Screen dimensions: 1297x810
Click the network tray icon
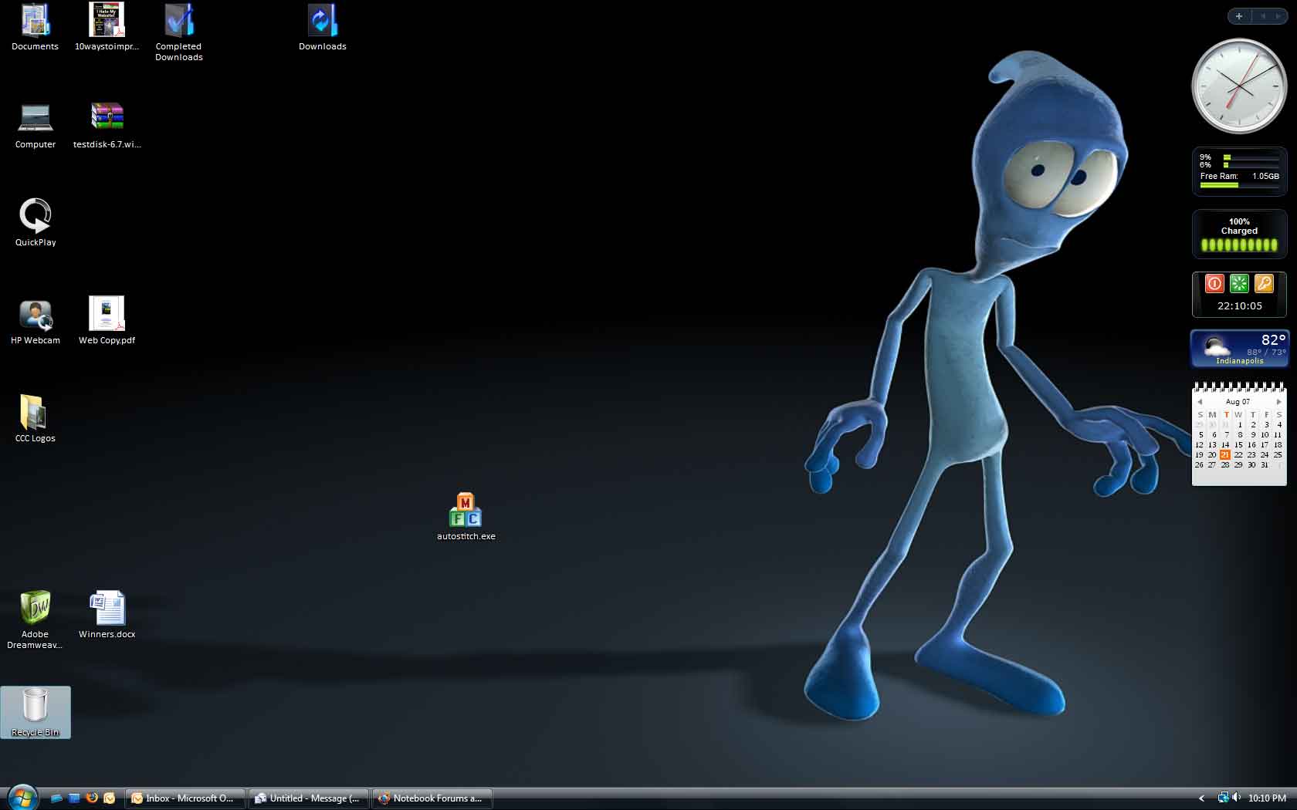click(1223, 798)
